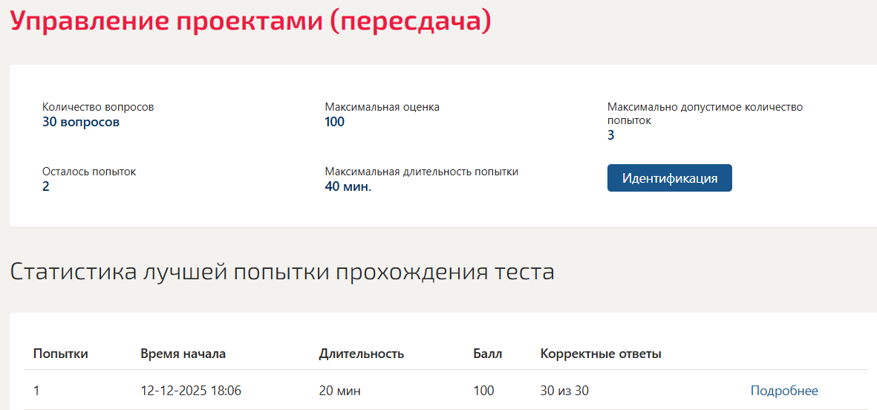Click the Статистика лучшей попытки прохождения теста heading
The height and width of the screenshot is (410, 877).
pyautogui.click(x=282, y=272)
